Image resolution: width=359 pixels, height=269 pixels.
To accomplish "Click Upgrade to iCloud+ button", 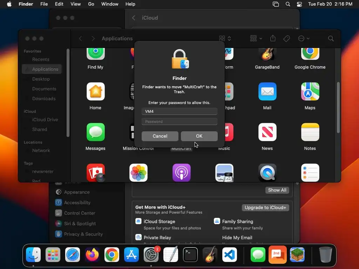I will pyautogui.click(x=265, y=208).
